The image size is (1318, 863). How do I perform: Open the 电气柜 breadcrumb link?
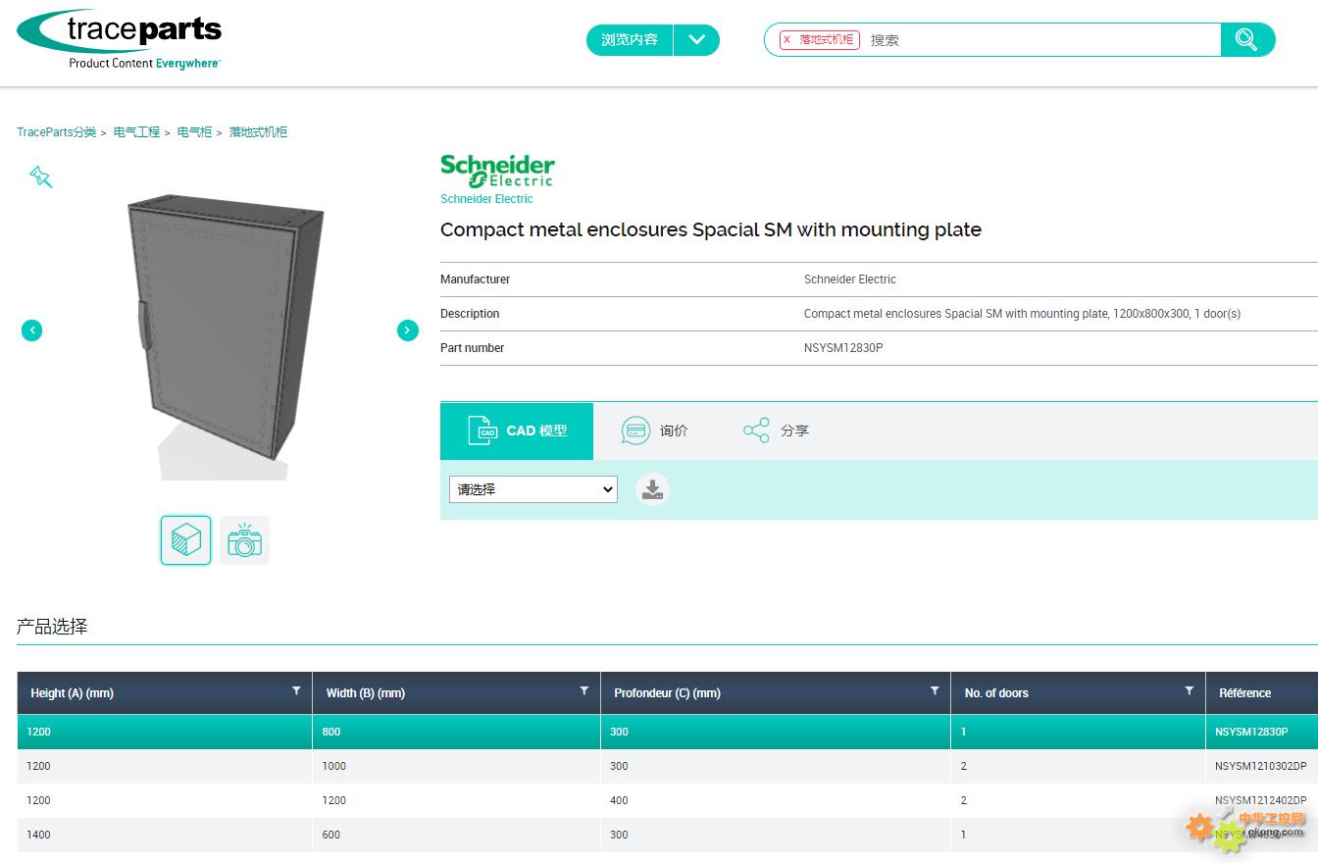(194, 132)
